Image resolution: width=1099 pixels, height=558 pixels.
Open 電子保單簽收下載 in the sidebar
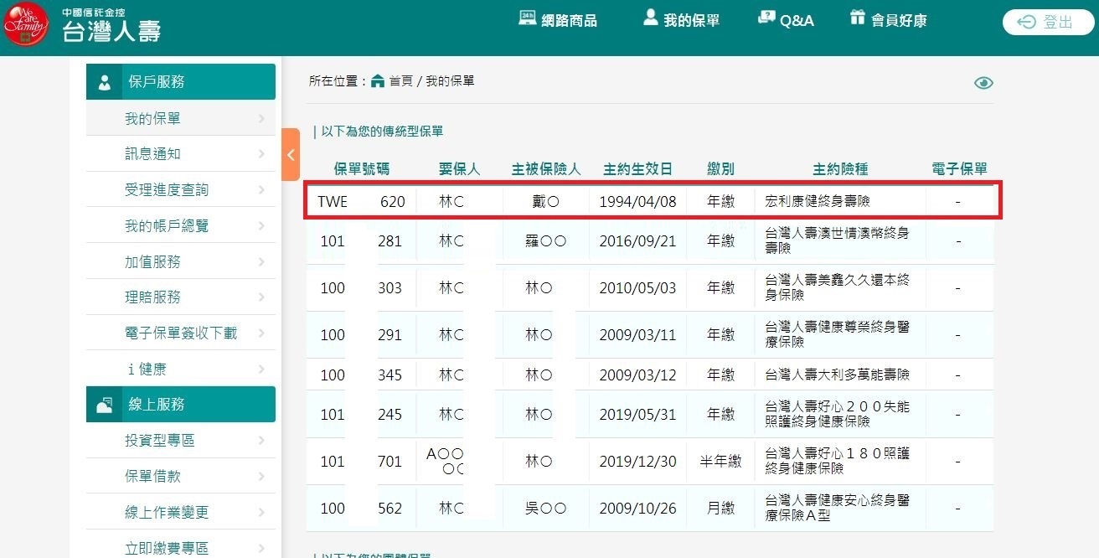pos(181,333)
